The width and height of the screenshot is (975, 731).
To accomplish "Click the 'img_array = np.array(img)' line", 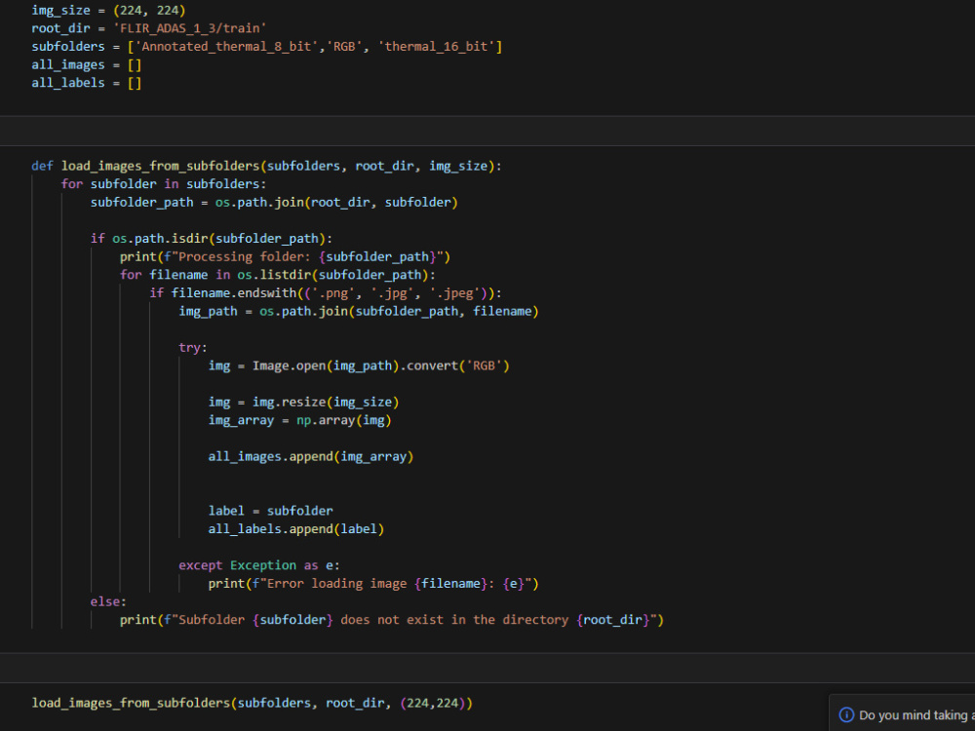I will 299,420.
